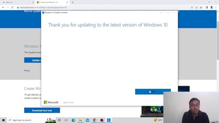Switch to Chrome from taskbar
The width and height of the screenshot is (219, 123).
click(94, 120)
